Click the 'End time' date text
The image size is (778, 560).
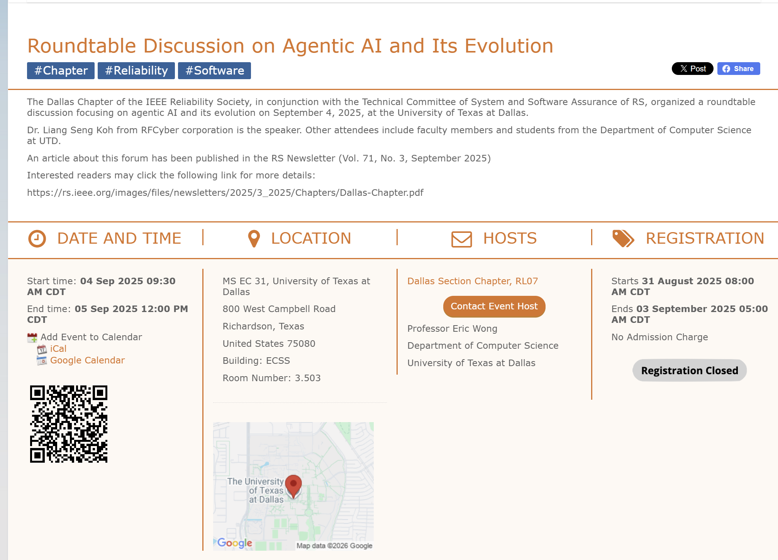108,314
